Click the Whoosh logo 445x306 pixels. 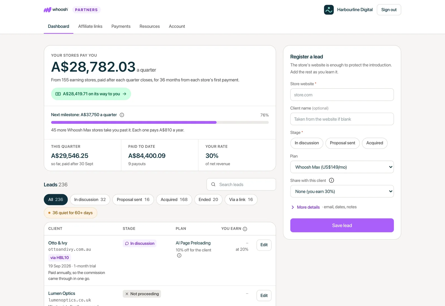click(x=56, y=10)
